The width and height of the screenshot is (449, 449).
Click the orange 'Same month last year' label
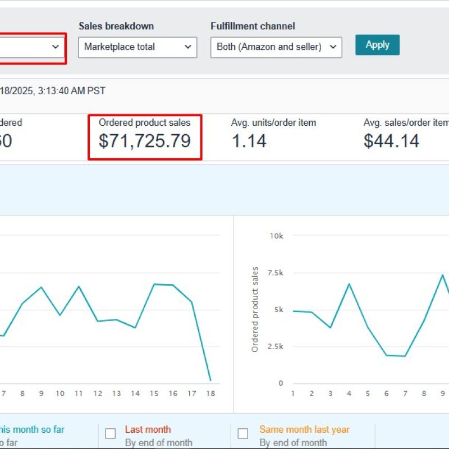click(304, 429)
